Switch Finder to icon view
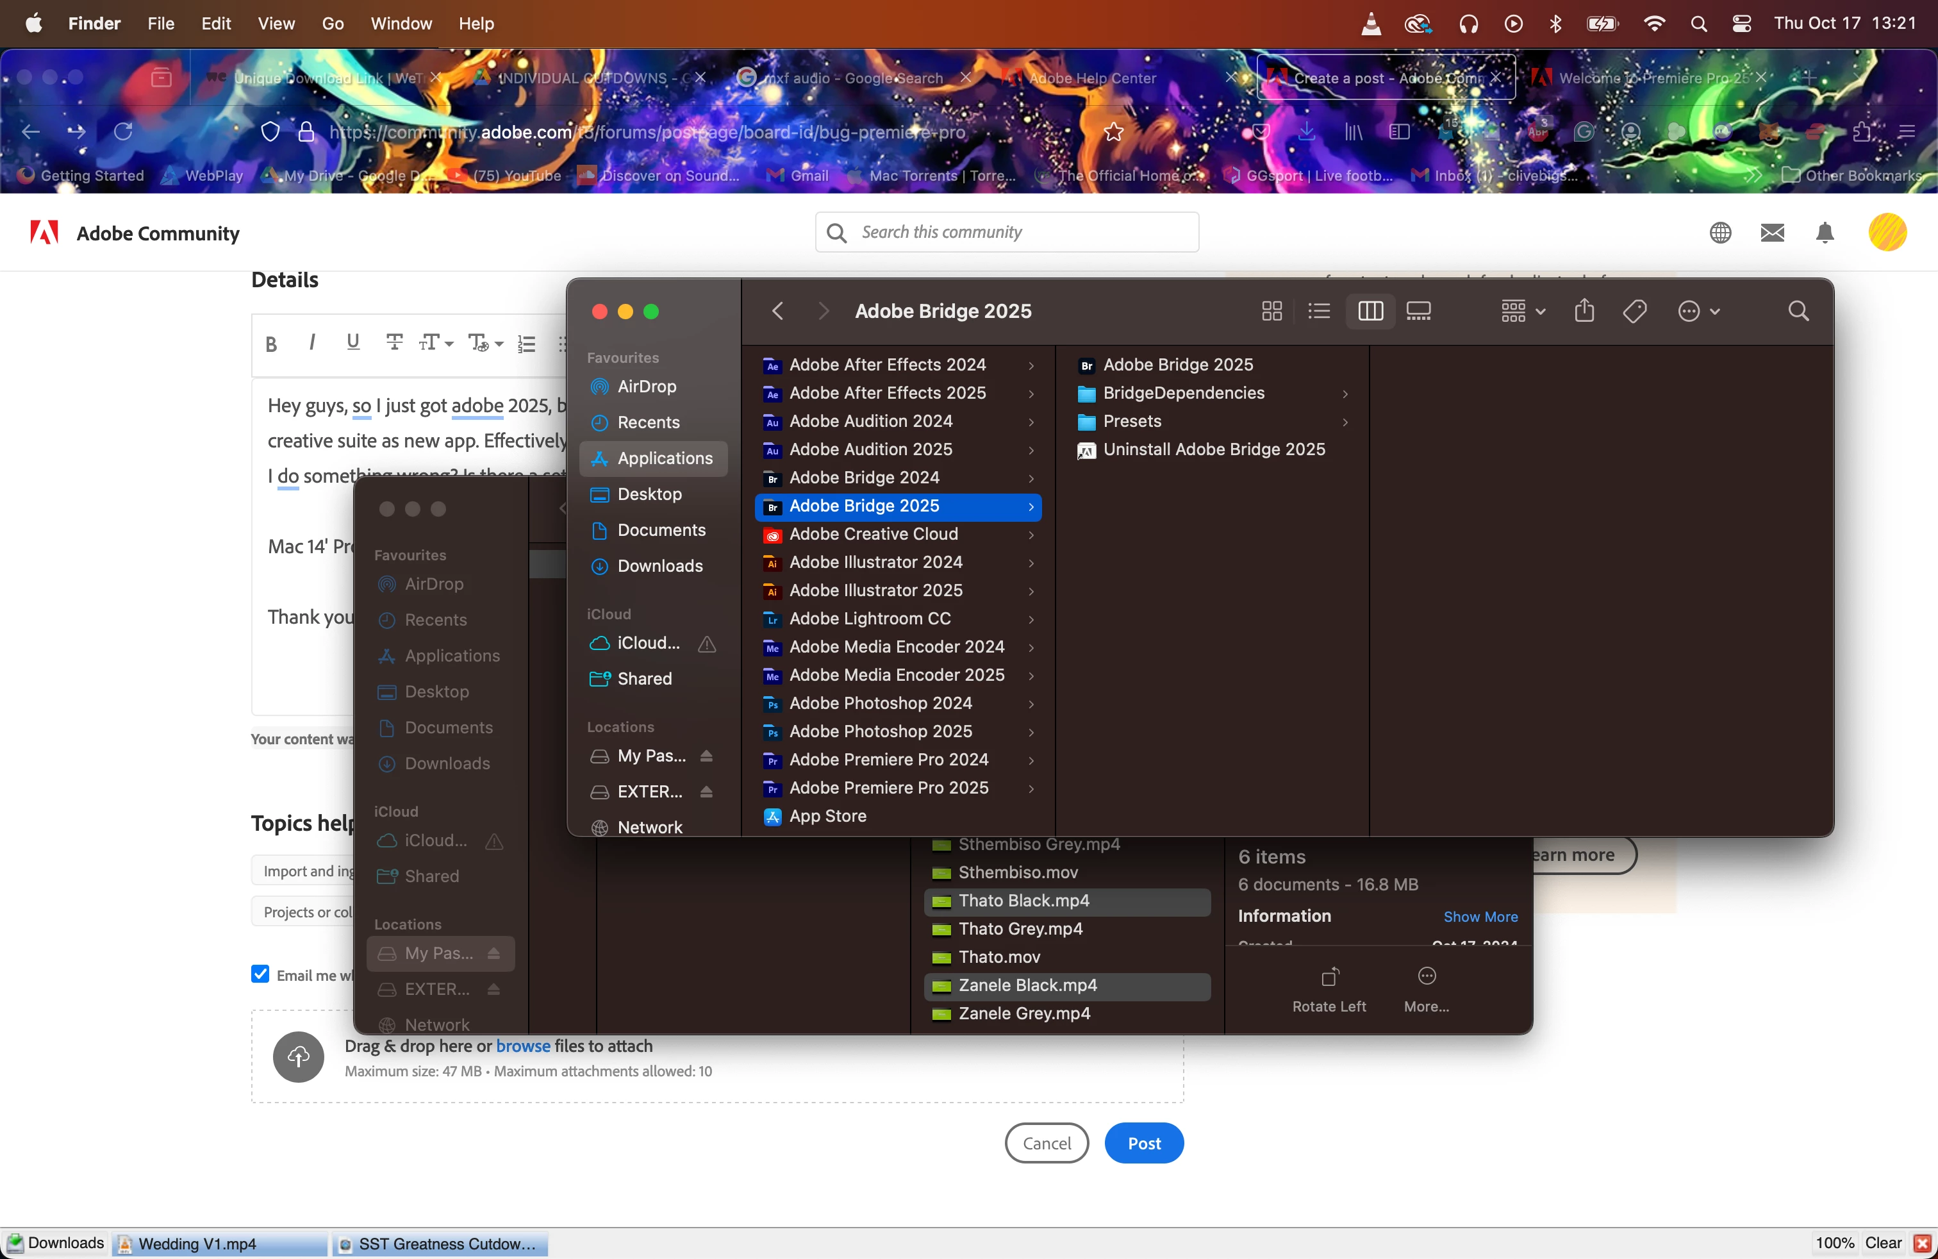1938x1259 pixels. 1271,311
